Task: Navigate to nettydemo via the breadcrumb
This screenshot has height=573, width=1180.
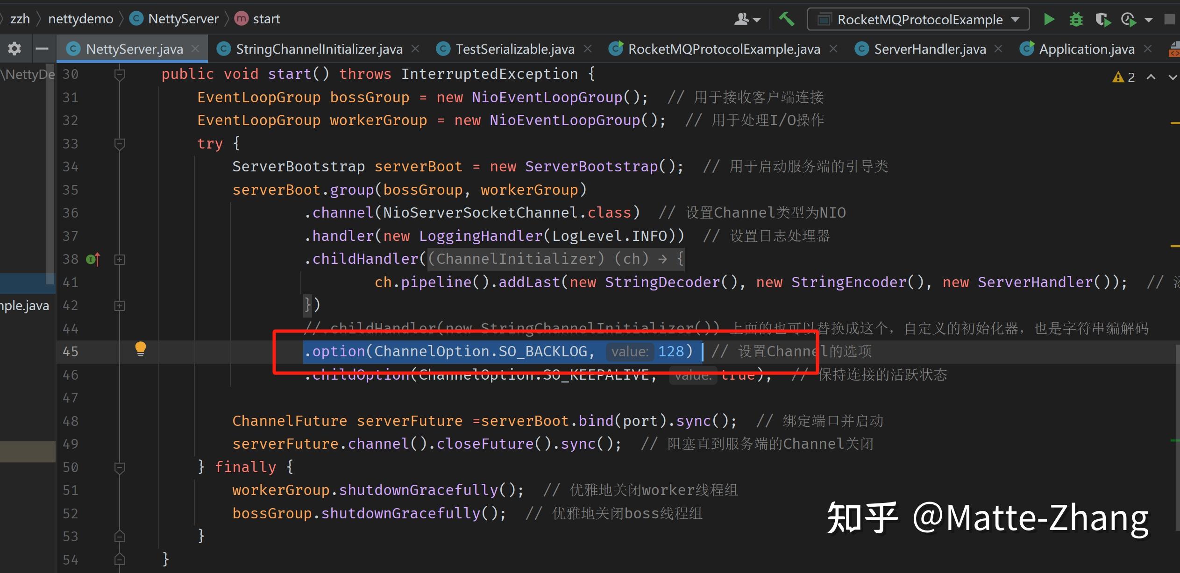Action: [80, 18]
